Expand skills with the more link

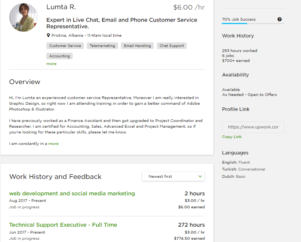click(x=52, y=64)
